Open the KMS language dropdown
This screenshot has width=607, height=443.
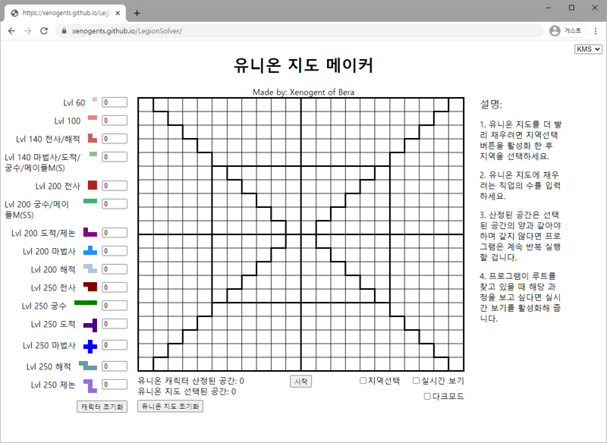(x=588, y=49)
